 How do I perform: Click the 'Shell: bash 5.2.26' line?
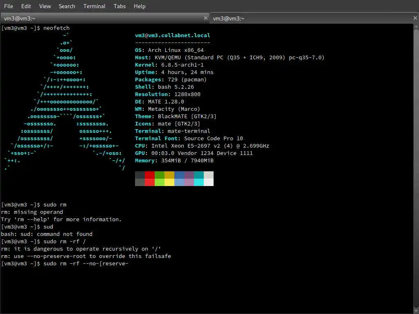(x=164, y=87)
